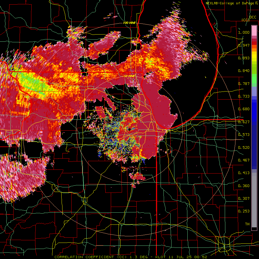Viewport: 259px width, 259px height.
Task: Select the 0.733 scale value
Action: (244, 96)
